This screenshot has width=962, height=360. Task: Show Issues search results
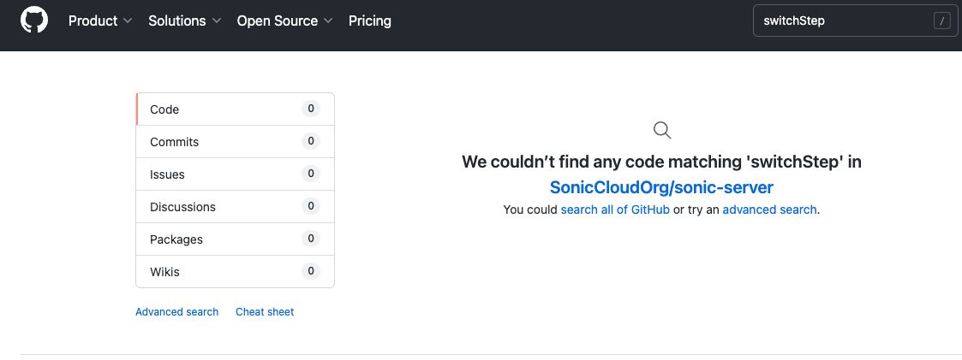tap(167, 174)
